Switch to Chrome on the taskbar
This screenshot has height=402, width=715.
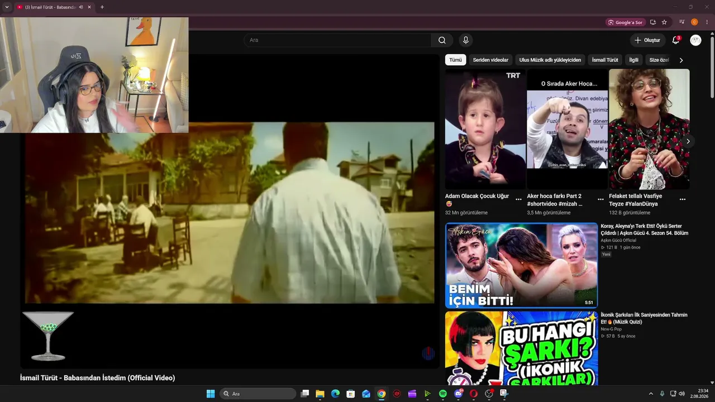pyautogui.click(x=381, y=394)
